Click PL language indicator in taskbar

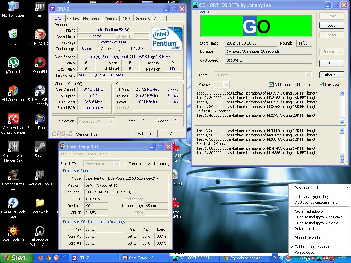[275, 258]
